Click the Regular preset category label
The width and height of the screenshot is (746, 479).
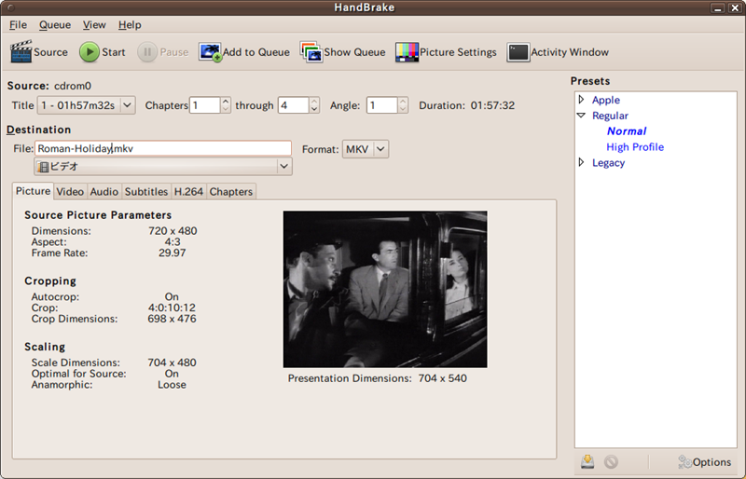point(610,116)
